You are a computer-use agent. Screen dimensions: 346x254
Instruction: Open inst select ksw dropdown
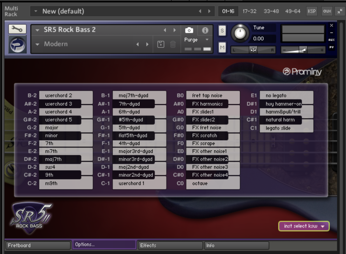(304, 226)
